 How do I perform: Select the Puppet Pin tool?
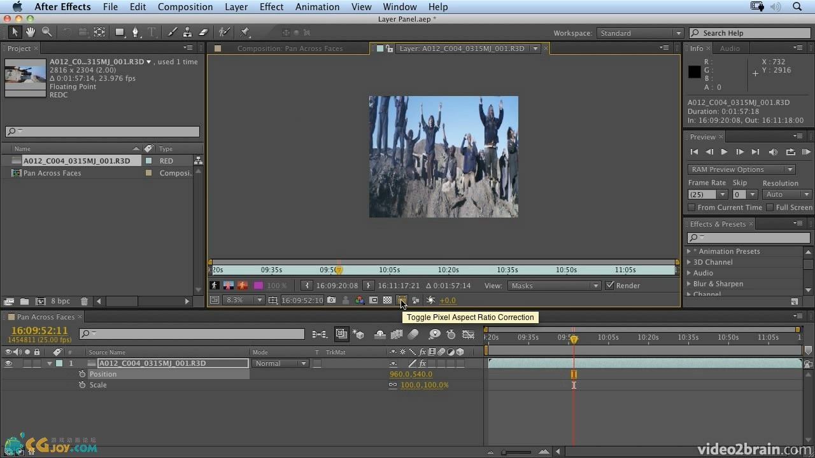(245, 32)
